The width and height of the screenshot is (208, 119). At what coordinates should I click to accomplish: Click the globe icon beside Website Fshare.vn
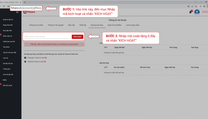point(25,61)
